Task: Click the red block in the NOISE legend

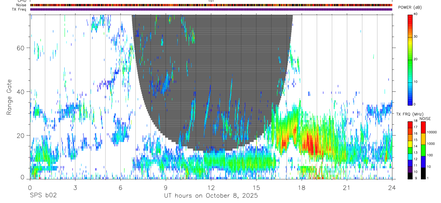Action: pyautogui.click(x=423, y=127)
